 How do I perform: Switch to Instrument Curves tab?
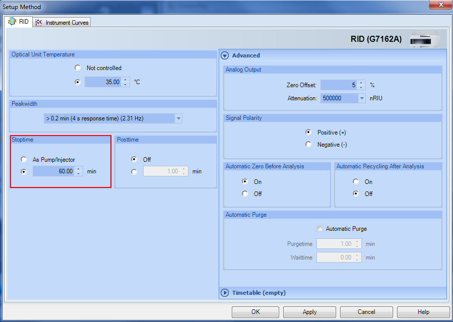pyautogui.click(x=62, y=23)
